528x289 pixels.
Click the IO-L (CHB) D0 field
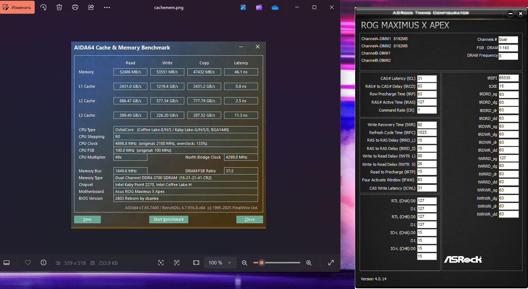(x=427, y=249)
